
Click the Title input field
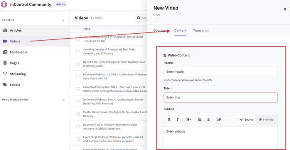tap(221, 97)
